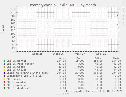126x97 pixels.
Task: Click the green Skille Hermes legend swatch
Action: (4, 61)
